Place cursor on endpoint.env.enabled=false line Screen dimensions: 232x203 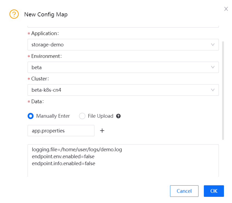point(63,156)
